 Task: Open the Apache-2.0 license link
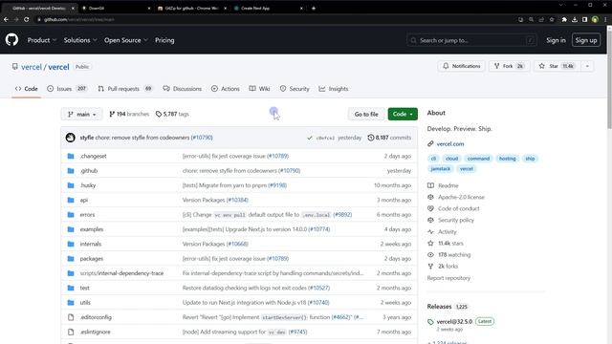point(461,197)
